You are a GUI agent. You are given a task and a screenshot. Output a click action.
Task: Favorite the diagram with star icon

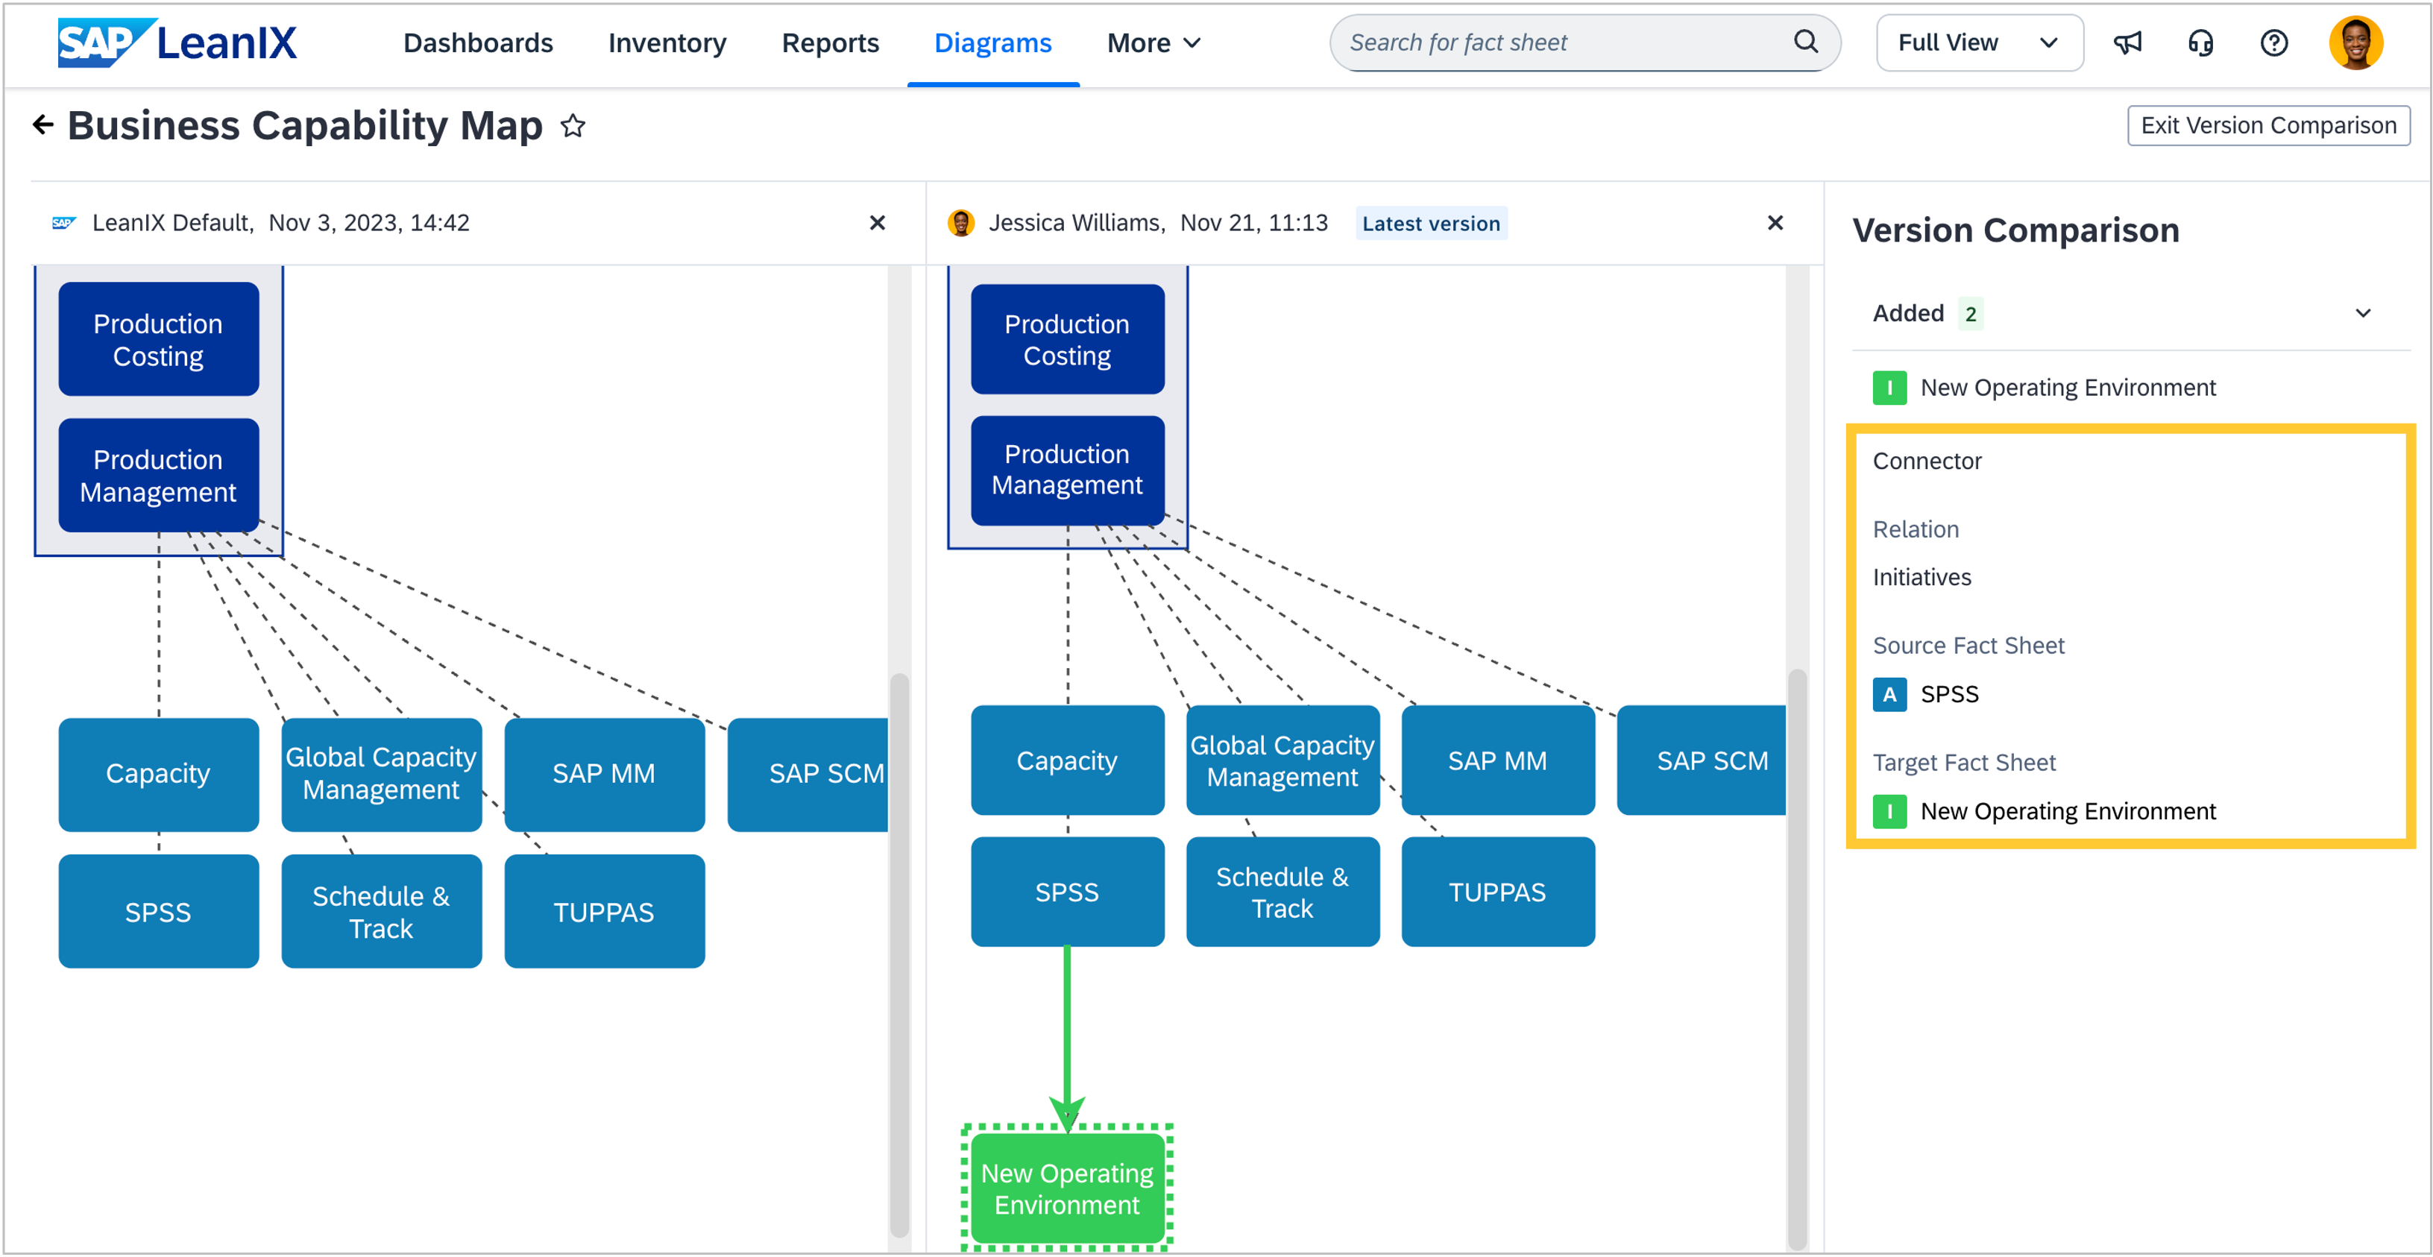coord(573,125)
